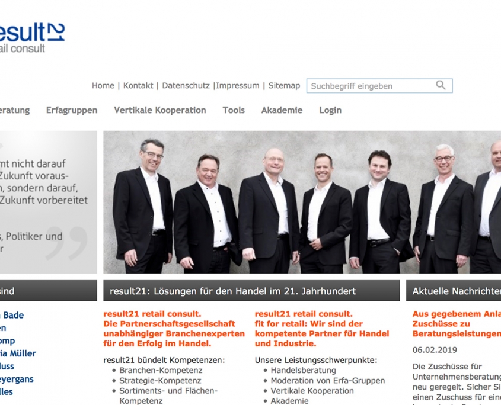Viewport: 501px width, 405px height.
Task: Select the Vertikale Kooperation menu item
Action: click(160, 110)
